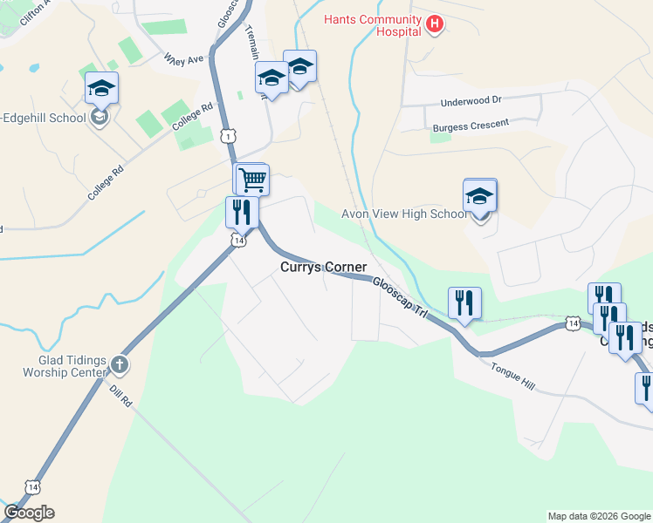Click the school marker above Avon View High School

click(x=480, y=196)
